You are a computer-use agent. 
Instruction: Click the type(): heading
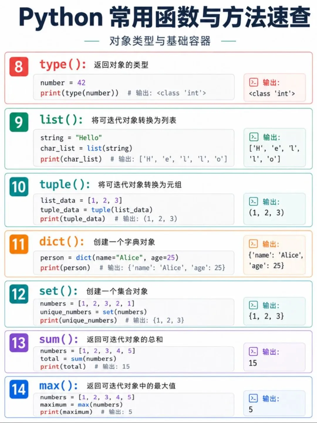(x=63, y=65)
